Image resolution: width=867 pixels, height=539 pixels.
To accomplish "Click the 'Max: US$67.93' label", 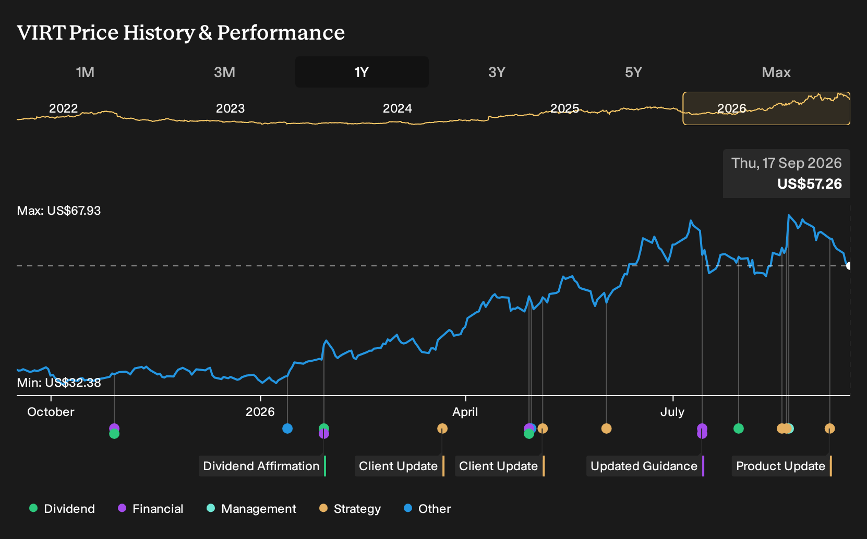I will pyautogui.click(x=59, y=211).
